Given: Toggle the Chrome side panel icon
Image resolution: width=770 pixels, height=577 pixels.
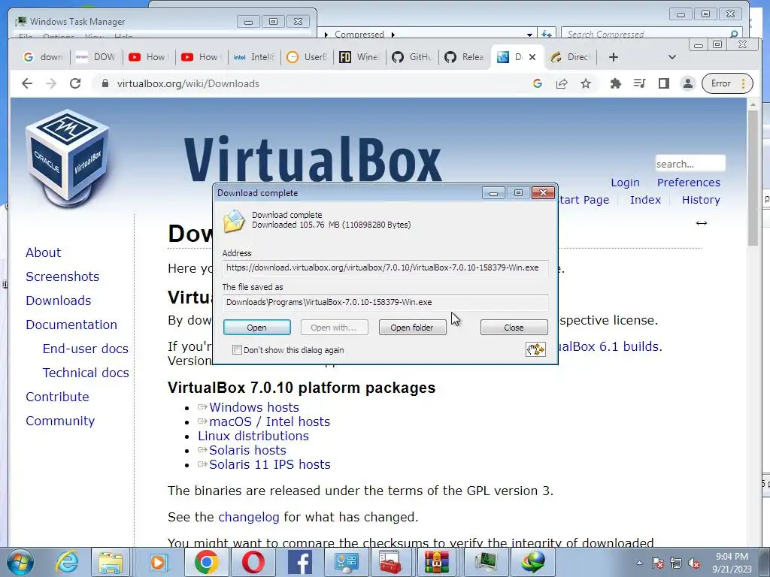Looking at the screenshot, I should pos(664,83).
